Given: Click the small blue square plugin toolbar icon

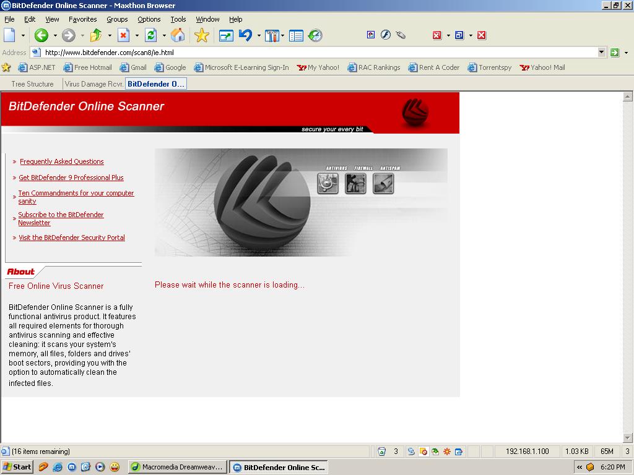Looking at the screenshot, I should [x=371, y=35].
